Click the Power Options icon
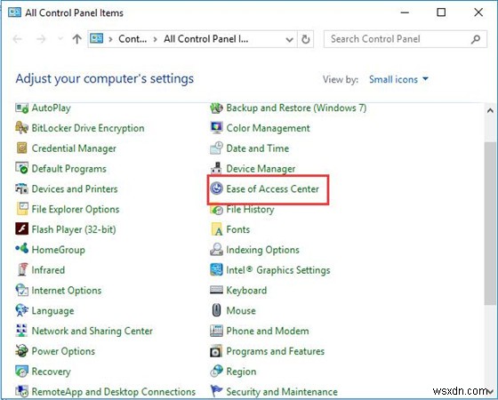This screenshot has height=400, width=498. 21,351
